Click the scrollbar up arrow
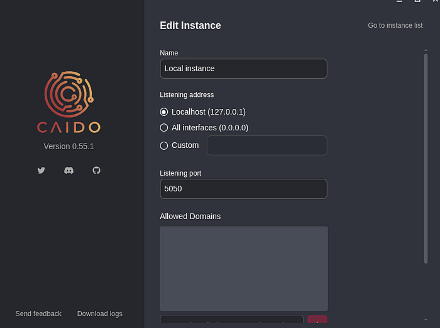This screenshot has width=440, height=328. click(x=426, y=50)
